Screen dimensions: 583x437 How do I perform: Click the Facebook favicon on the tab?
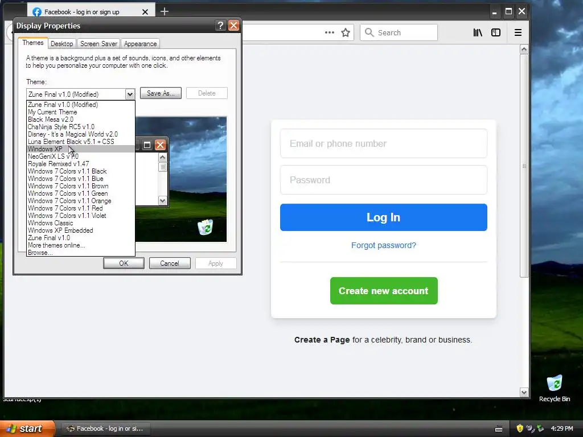click(x=37, y=12)
